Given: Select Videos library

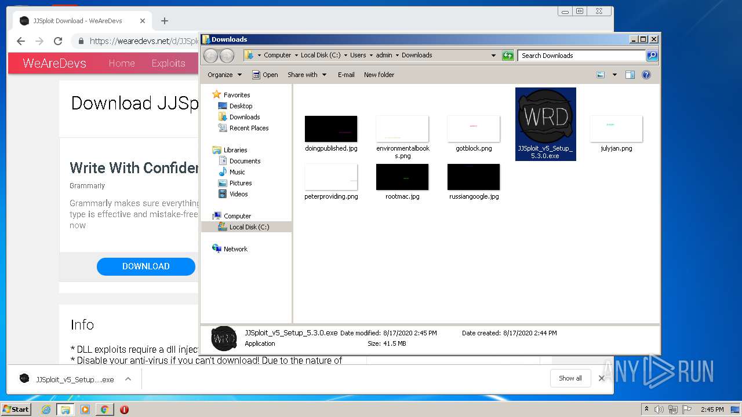Looking at the screenshot, I should click(238, 194).
